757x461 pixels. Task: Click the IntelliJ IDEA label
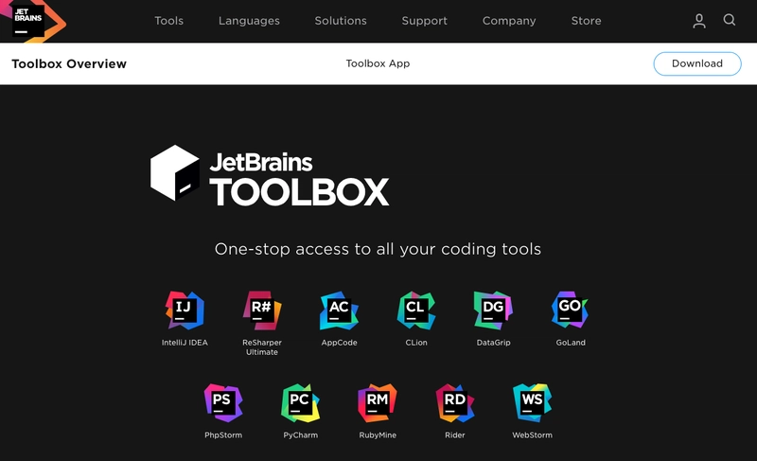(185, 343)
